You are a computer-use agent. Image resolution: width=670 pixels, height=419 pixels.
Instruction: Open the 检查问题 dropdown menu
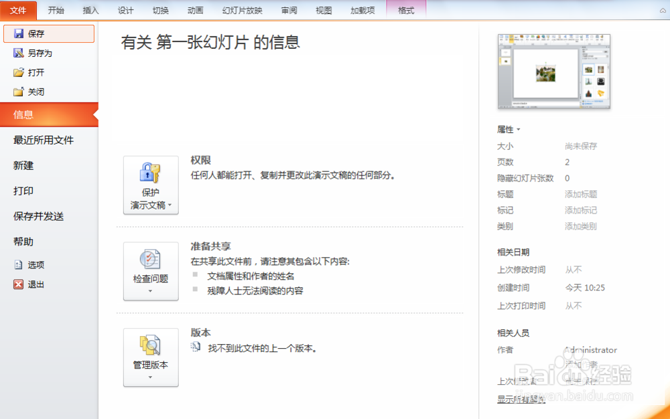point(151,289)
